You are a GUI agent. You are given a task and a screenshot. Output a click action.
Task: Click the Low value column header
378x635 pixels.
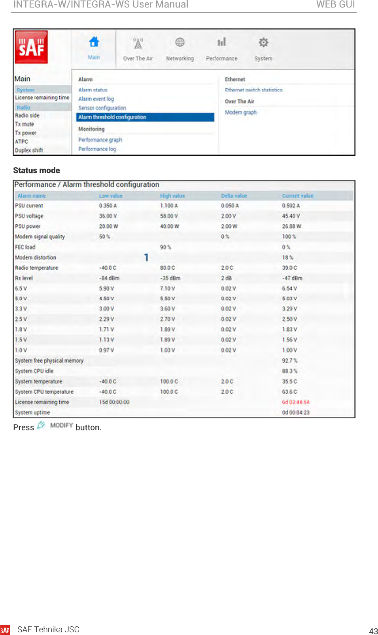click(x=111, y=196)
